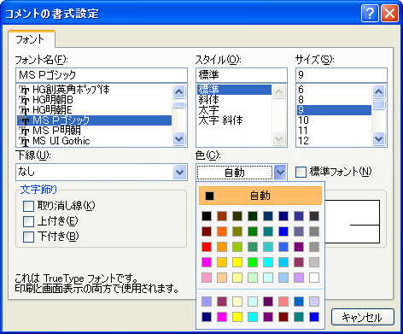The width and height of the screenshot is (403, 334).
Task: Pick font size 6
Action: pyautogui.click(x=334, y=90)
